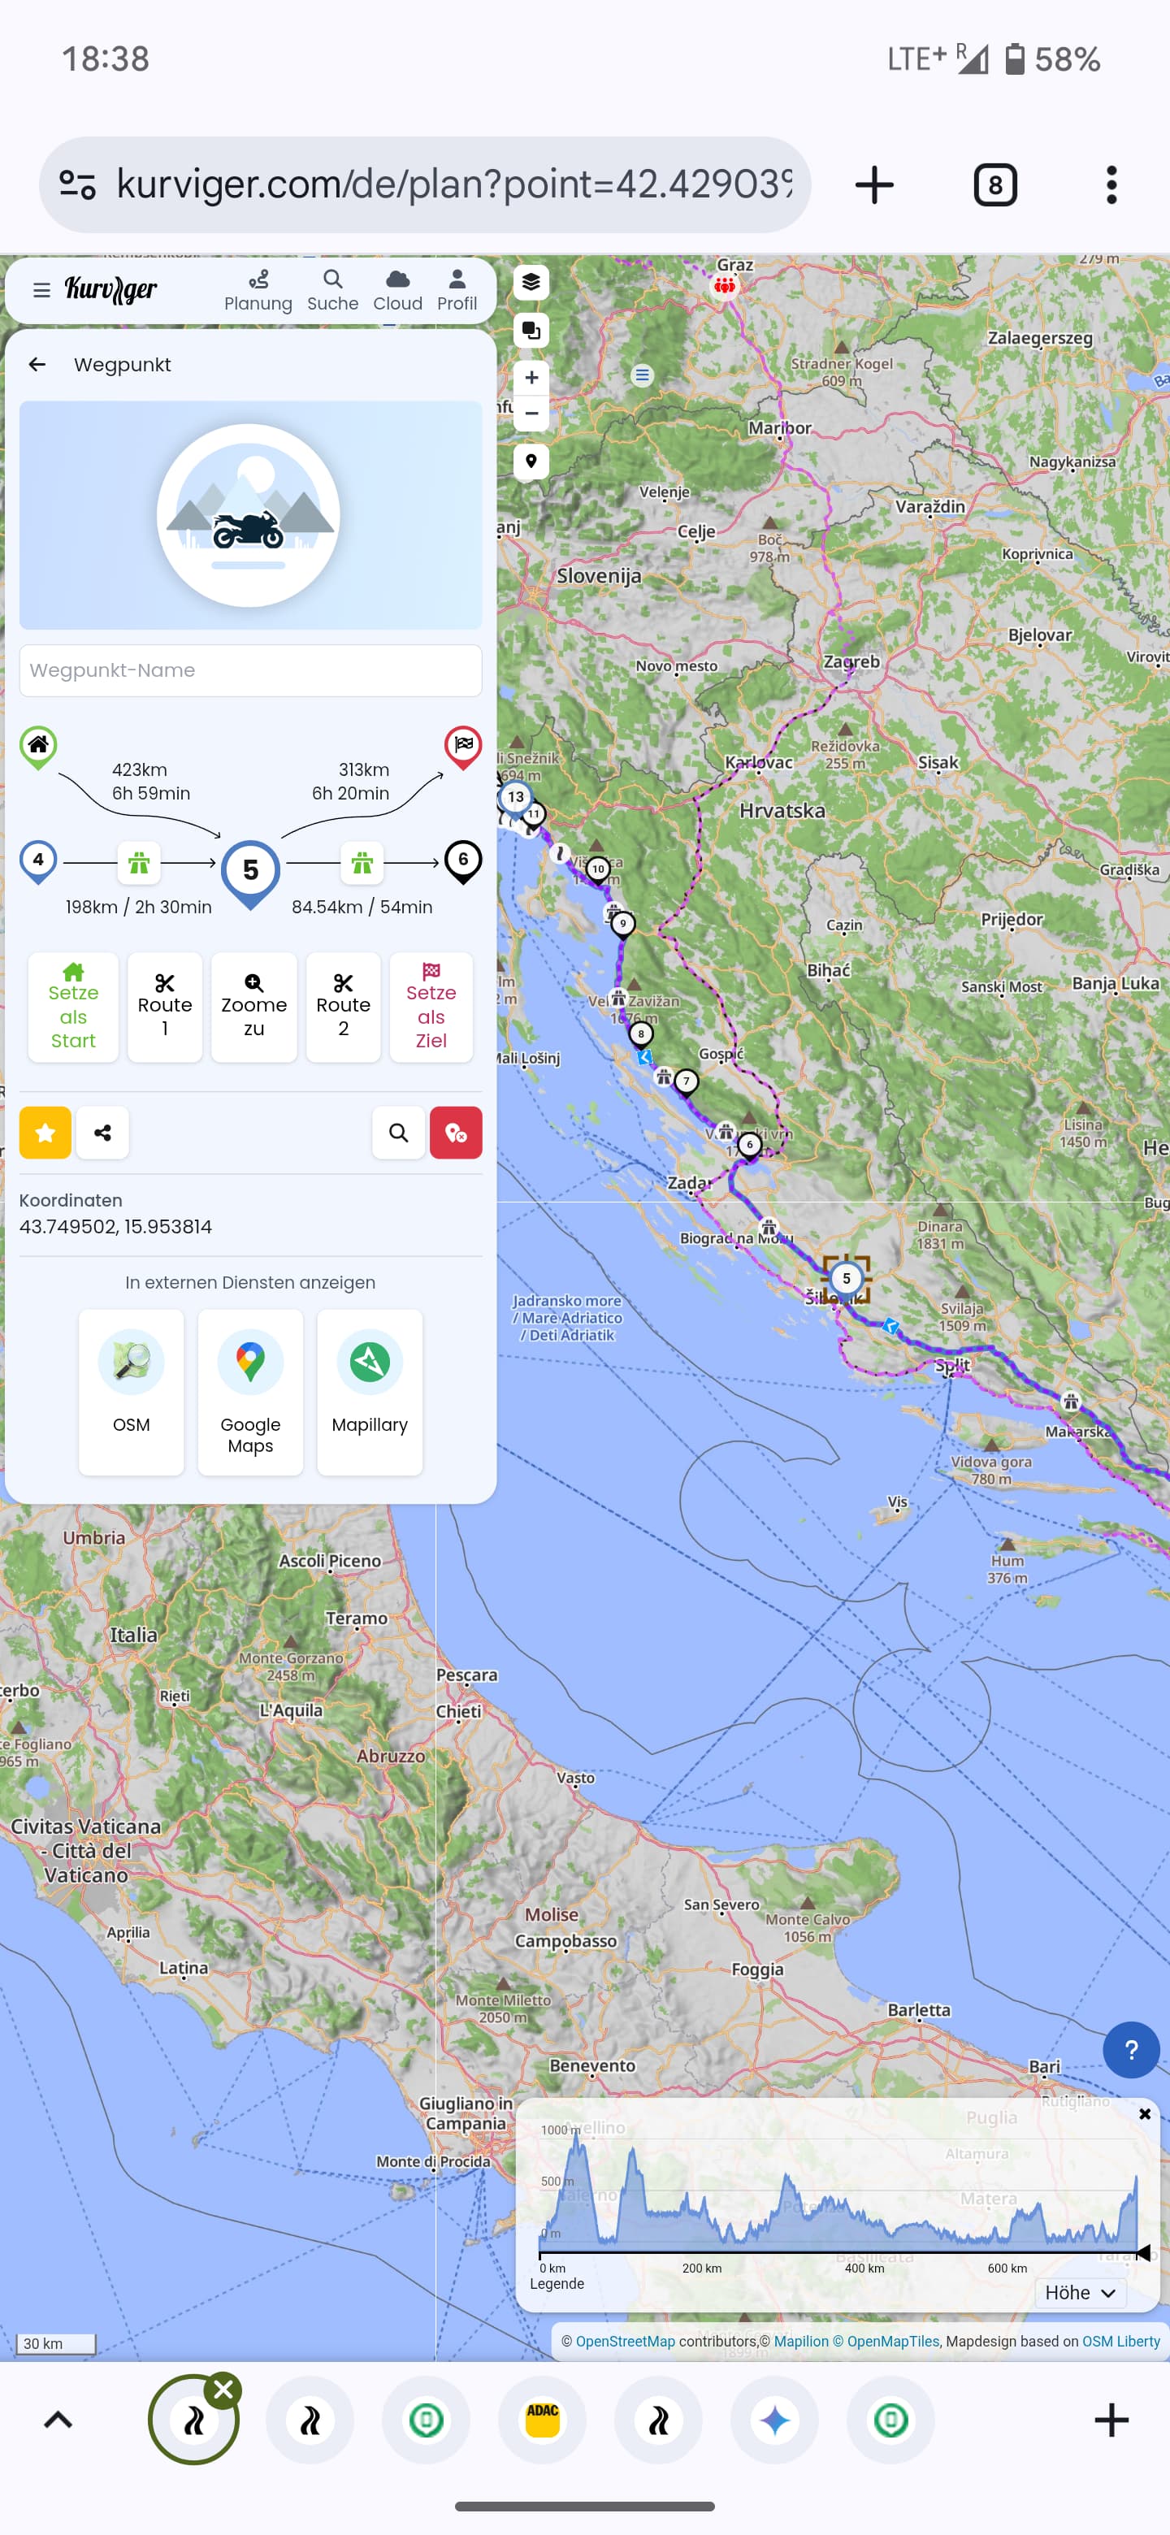This screenshot has width=1170, height=2535.
Task: Expand the browser tab strip chevron
Action: point(58,2419)
